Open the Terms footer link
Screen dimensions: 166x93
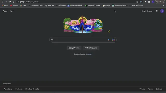pos(150,89)
